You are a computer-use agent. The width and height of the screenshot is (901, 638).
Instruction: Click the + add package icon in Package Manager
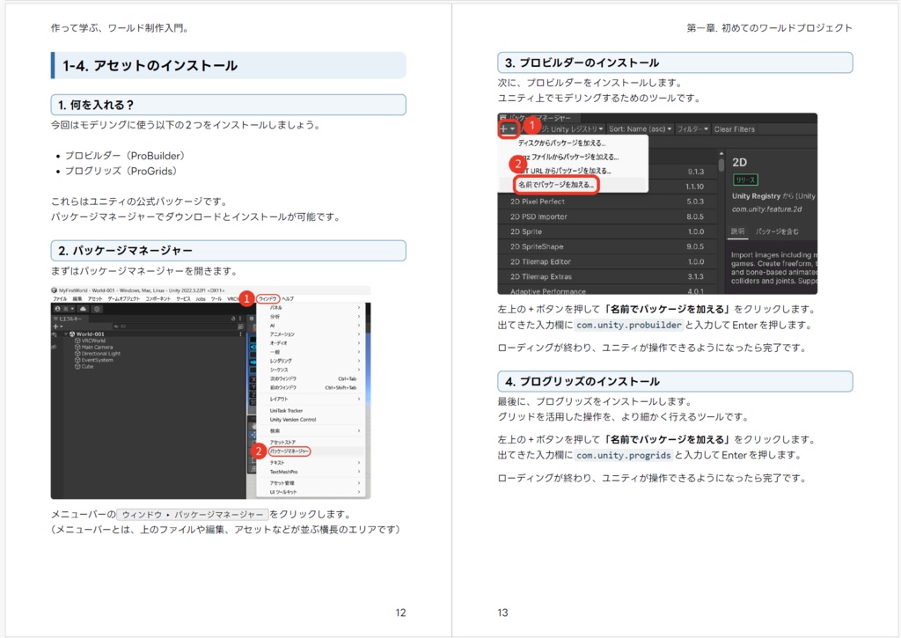pos(503,128)
